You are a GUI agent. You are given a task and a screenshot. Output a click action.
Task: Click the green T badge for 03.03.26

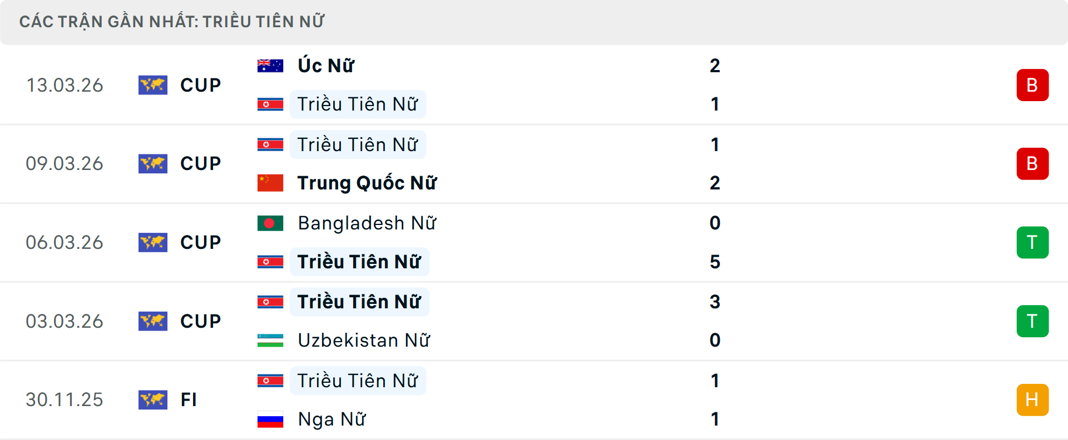point(1032,321)
